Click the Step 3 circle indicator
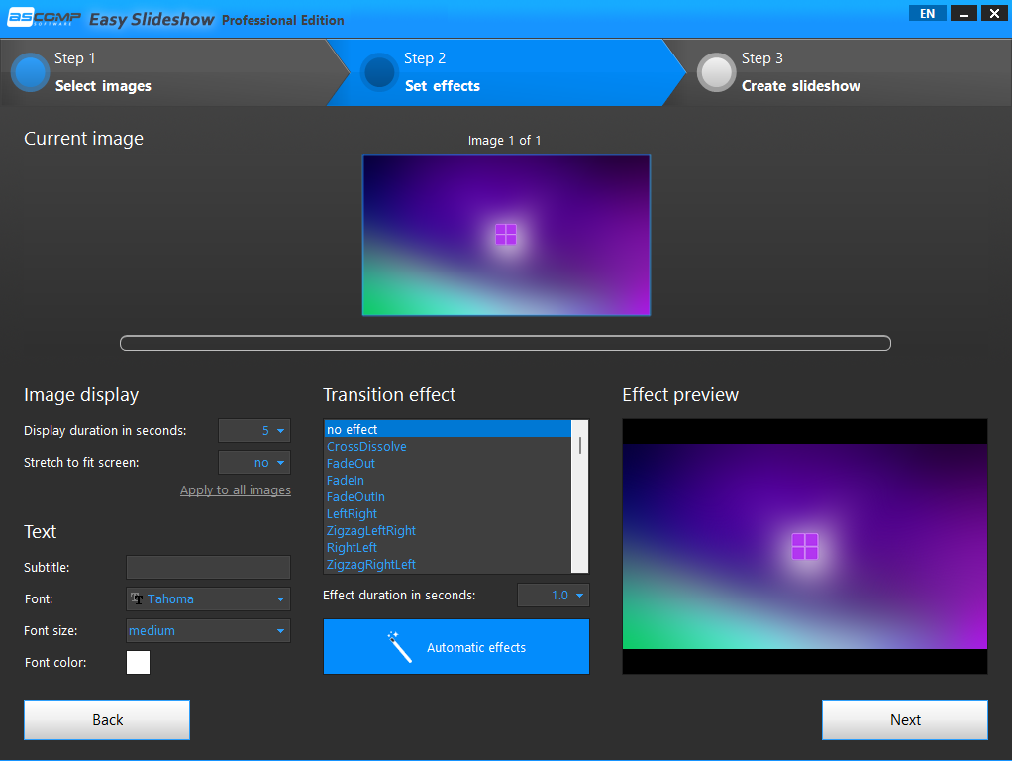 pyautogui.click(x=716, y=72)
